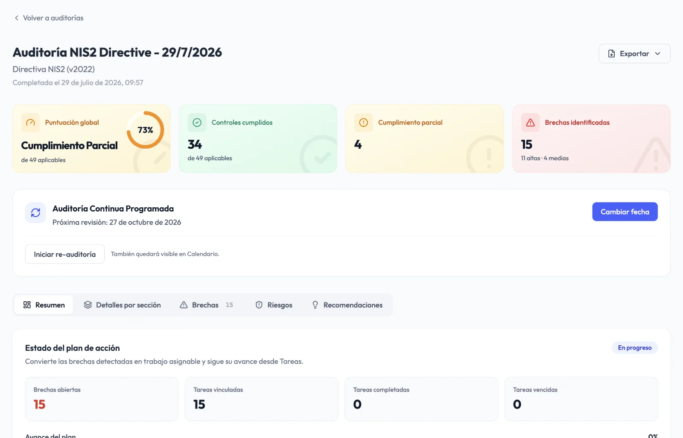
Task: Open the Riesgos tab
Action: pos(274,305)
